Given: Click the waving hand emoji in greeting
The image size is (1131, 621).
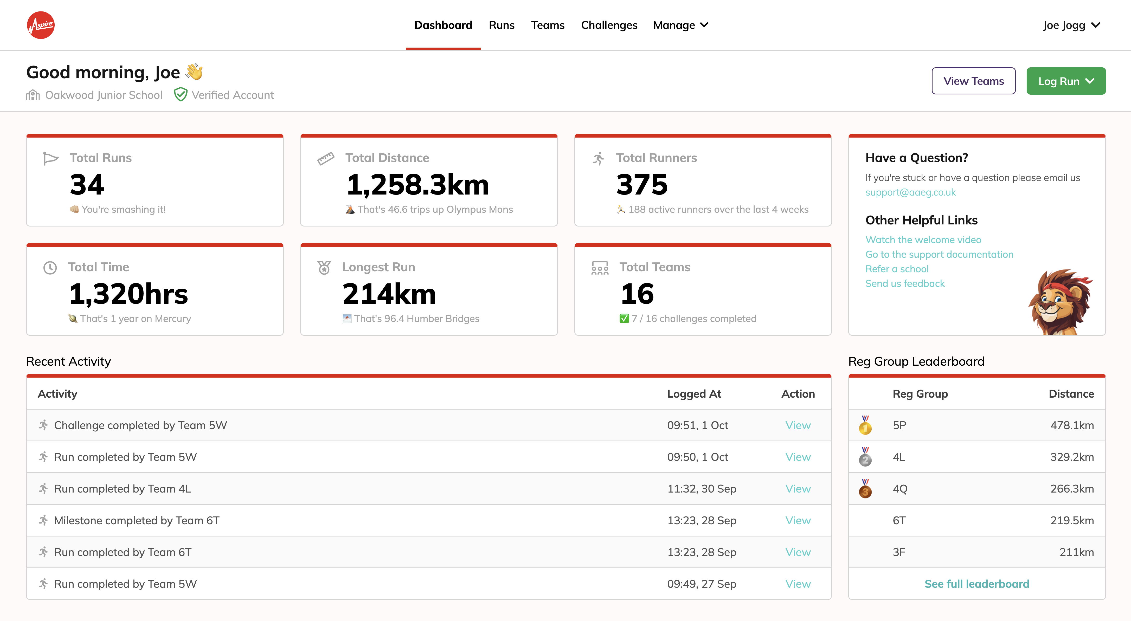Looking at the screenshot, I should pyautogui.click(x=194, y=72).
